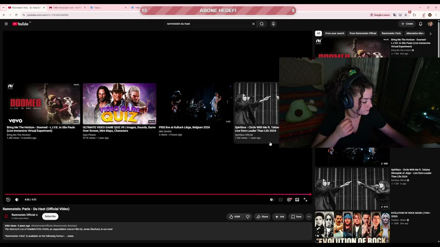
Task: Open the page's vertical scrollbar thumb
Action: (439, 39)
